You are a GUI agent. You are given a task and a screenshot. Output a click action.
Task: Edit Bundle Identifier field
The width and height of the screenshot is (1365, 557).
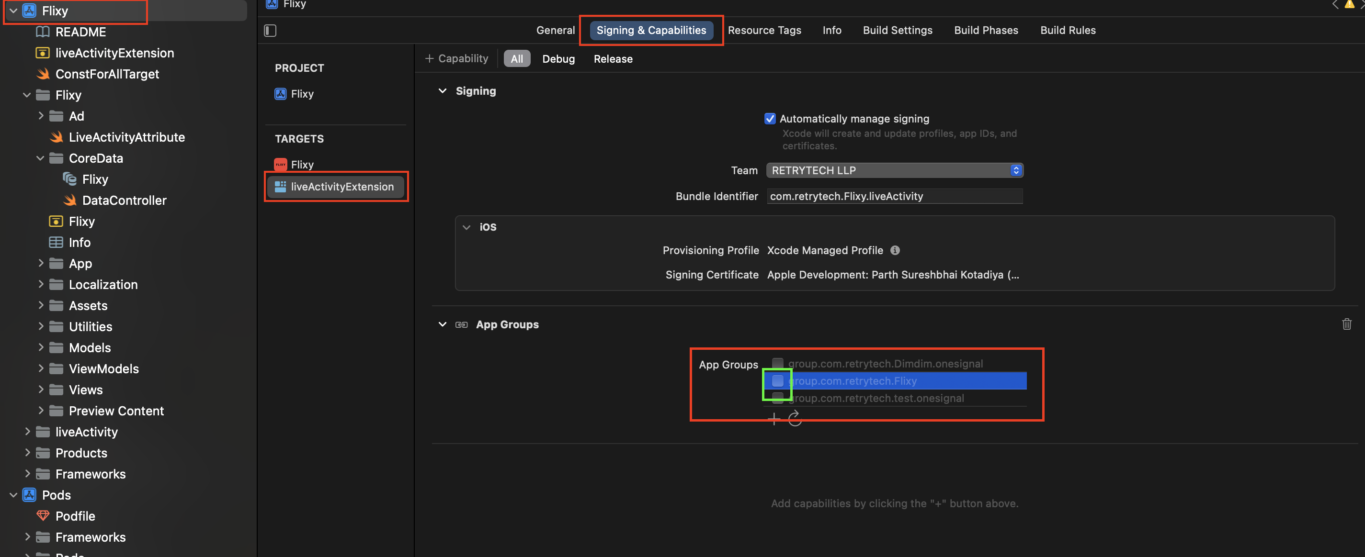[895, 196]
